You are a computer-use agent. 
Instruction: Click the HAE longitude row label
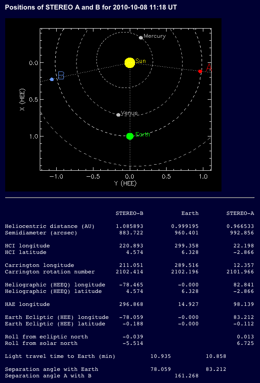[x=27, y=304]
